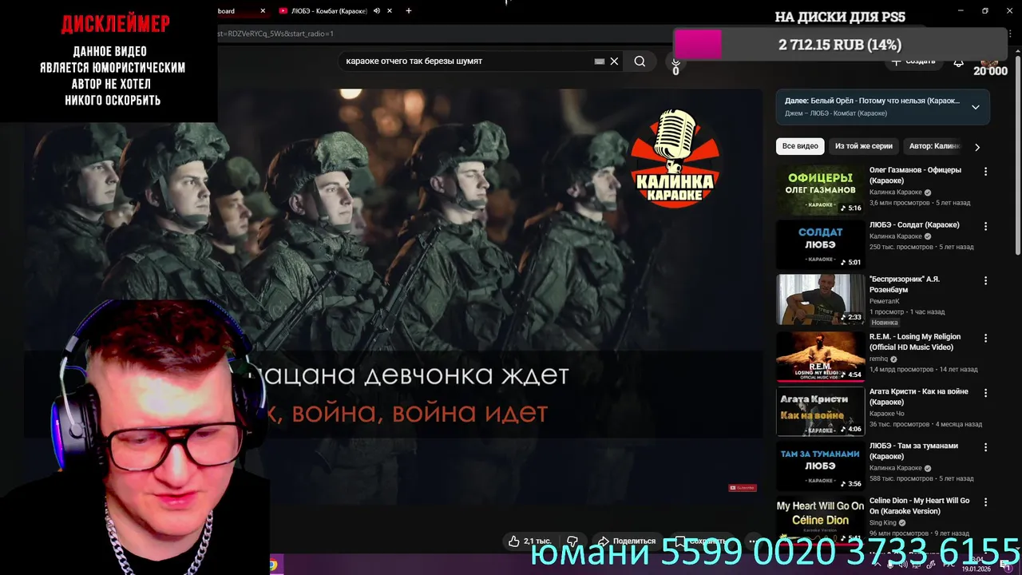Click the 'Поделиться' share button
This screenshot has height=575, width=1022.
click(x=627, y=541)
